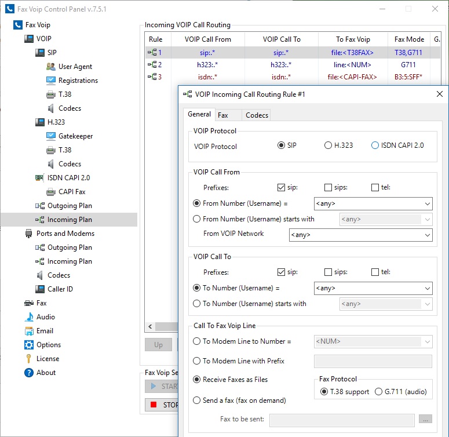
Task: Click the printer icon beside T.38 under H.323
Action: pyautogui.click(x=50, y=150)
